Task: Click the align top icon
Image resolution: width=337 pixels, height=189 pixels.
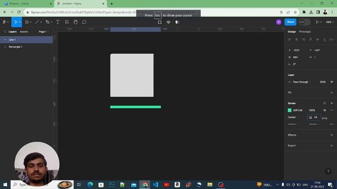Action: tap(311, 40)
